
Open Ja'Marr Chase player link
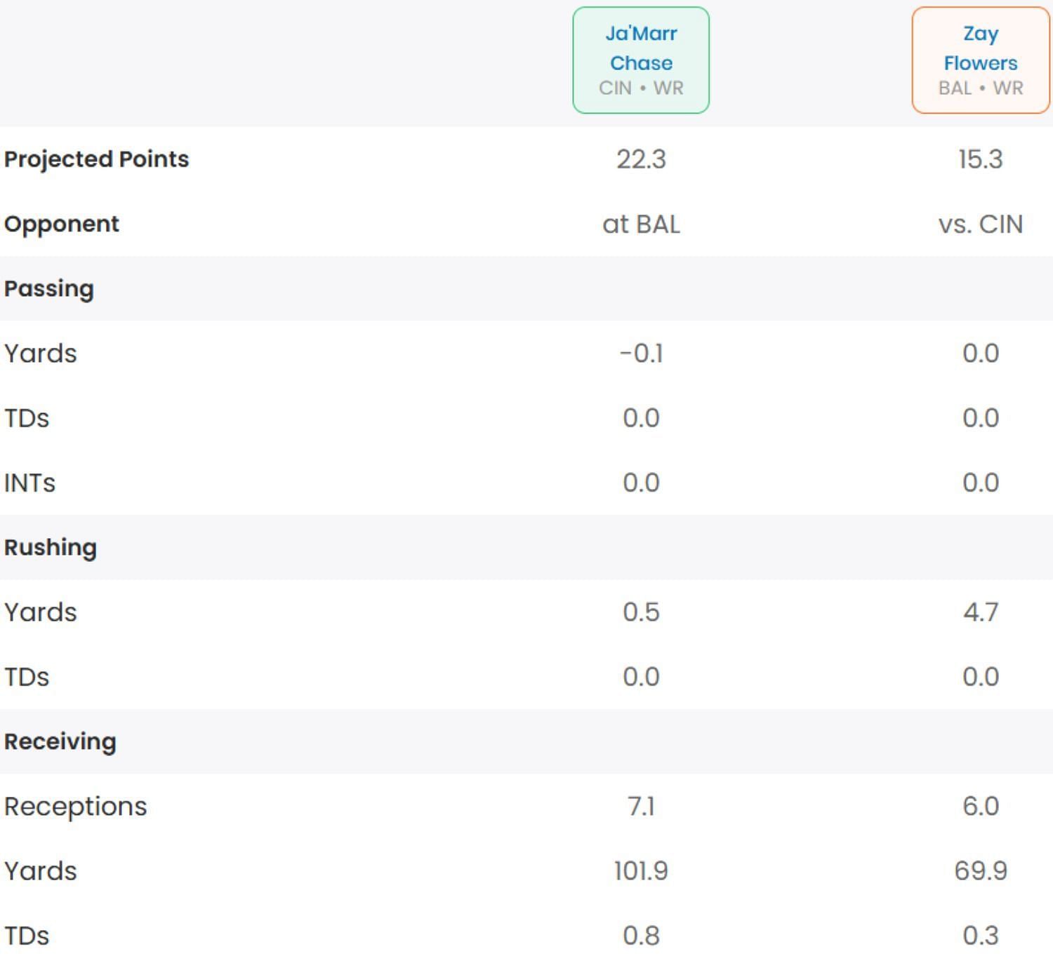point(641,48)
